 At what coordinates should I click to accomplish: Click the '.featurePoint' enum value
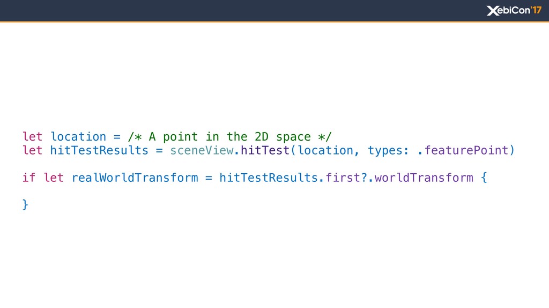click(463, 150)
